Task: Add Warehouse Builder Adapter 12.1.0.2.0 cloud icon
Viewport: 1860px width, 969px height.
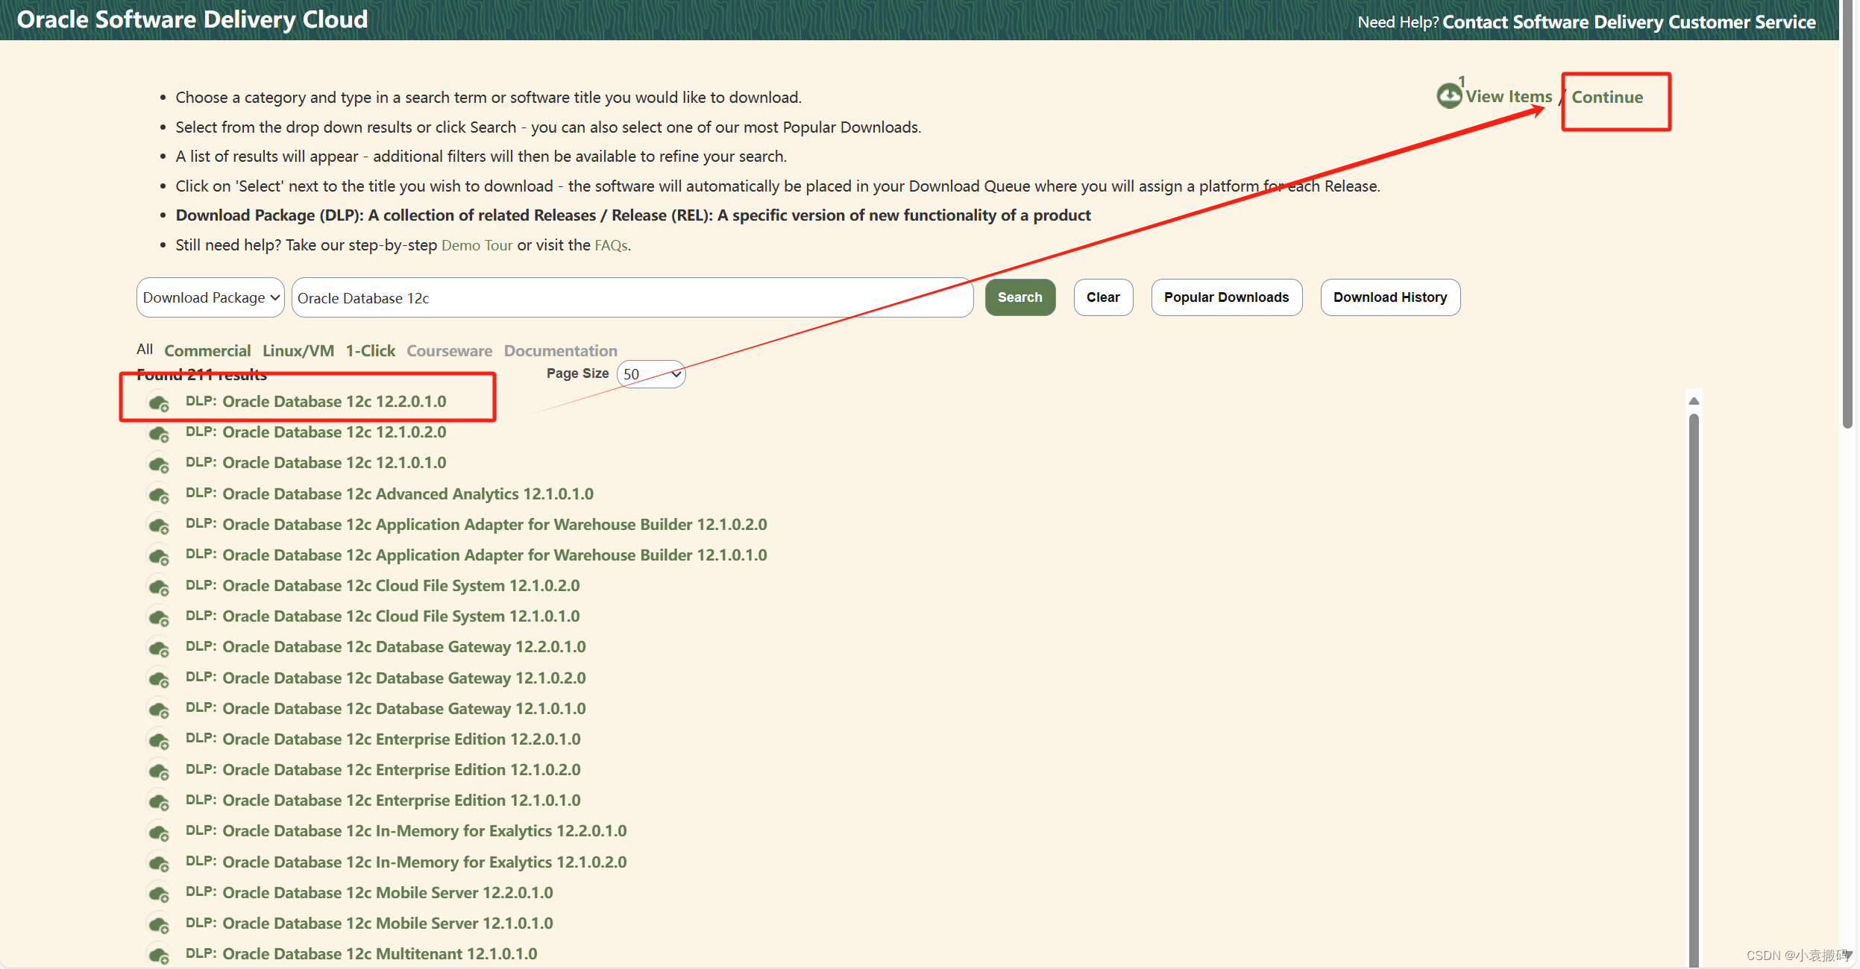Action: coord(158,525)
